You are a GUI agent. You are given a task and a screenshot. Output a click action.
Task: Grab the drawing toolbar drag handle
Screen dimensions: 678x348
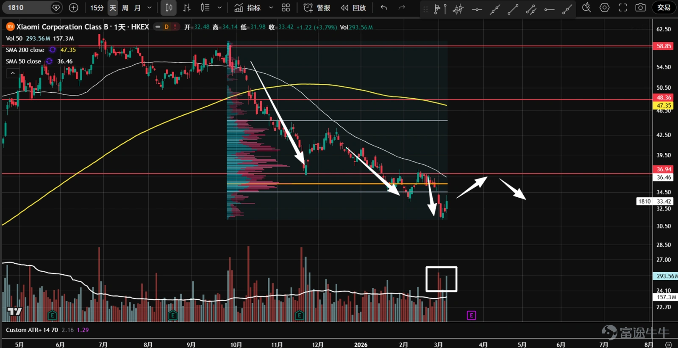pos(425,8)
